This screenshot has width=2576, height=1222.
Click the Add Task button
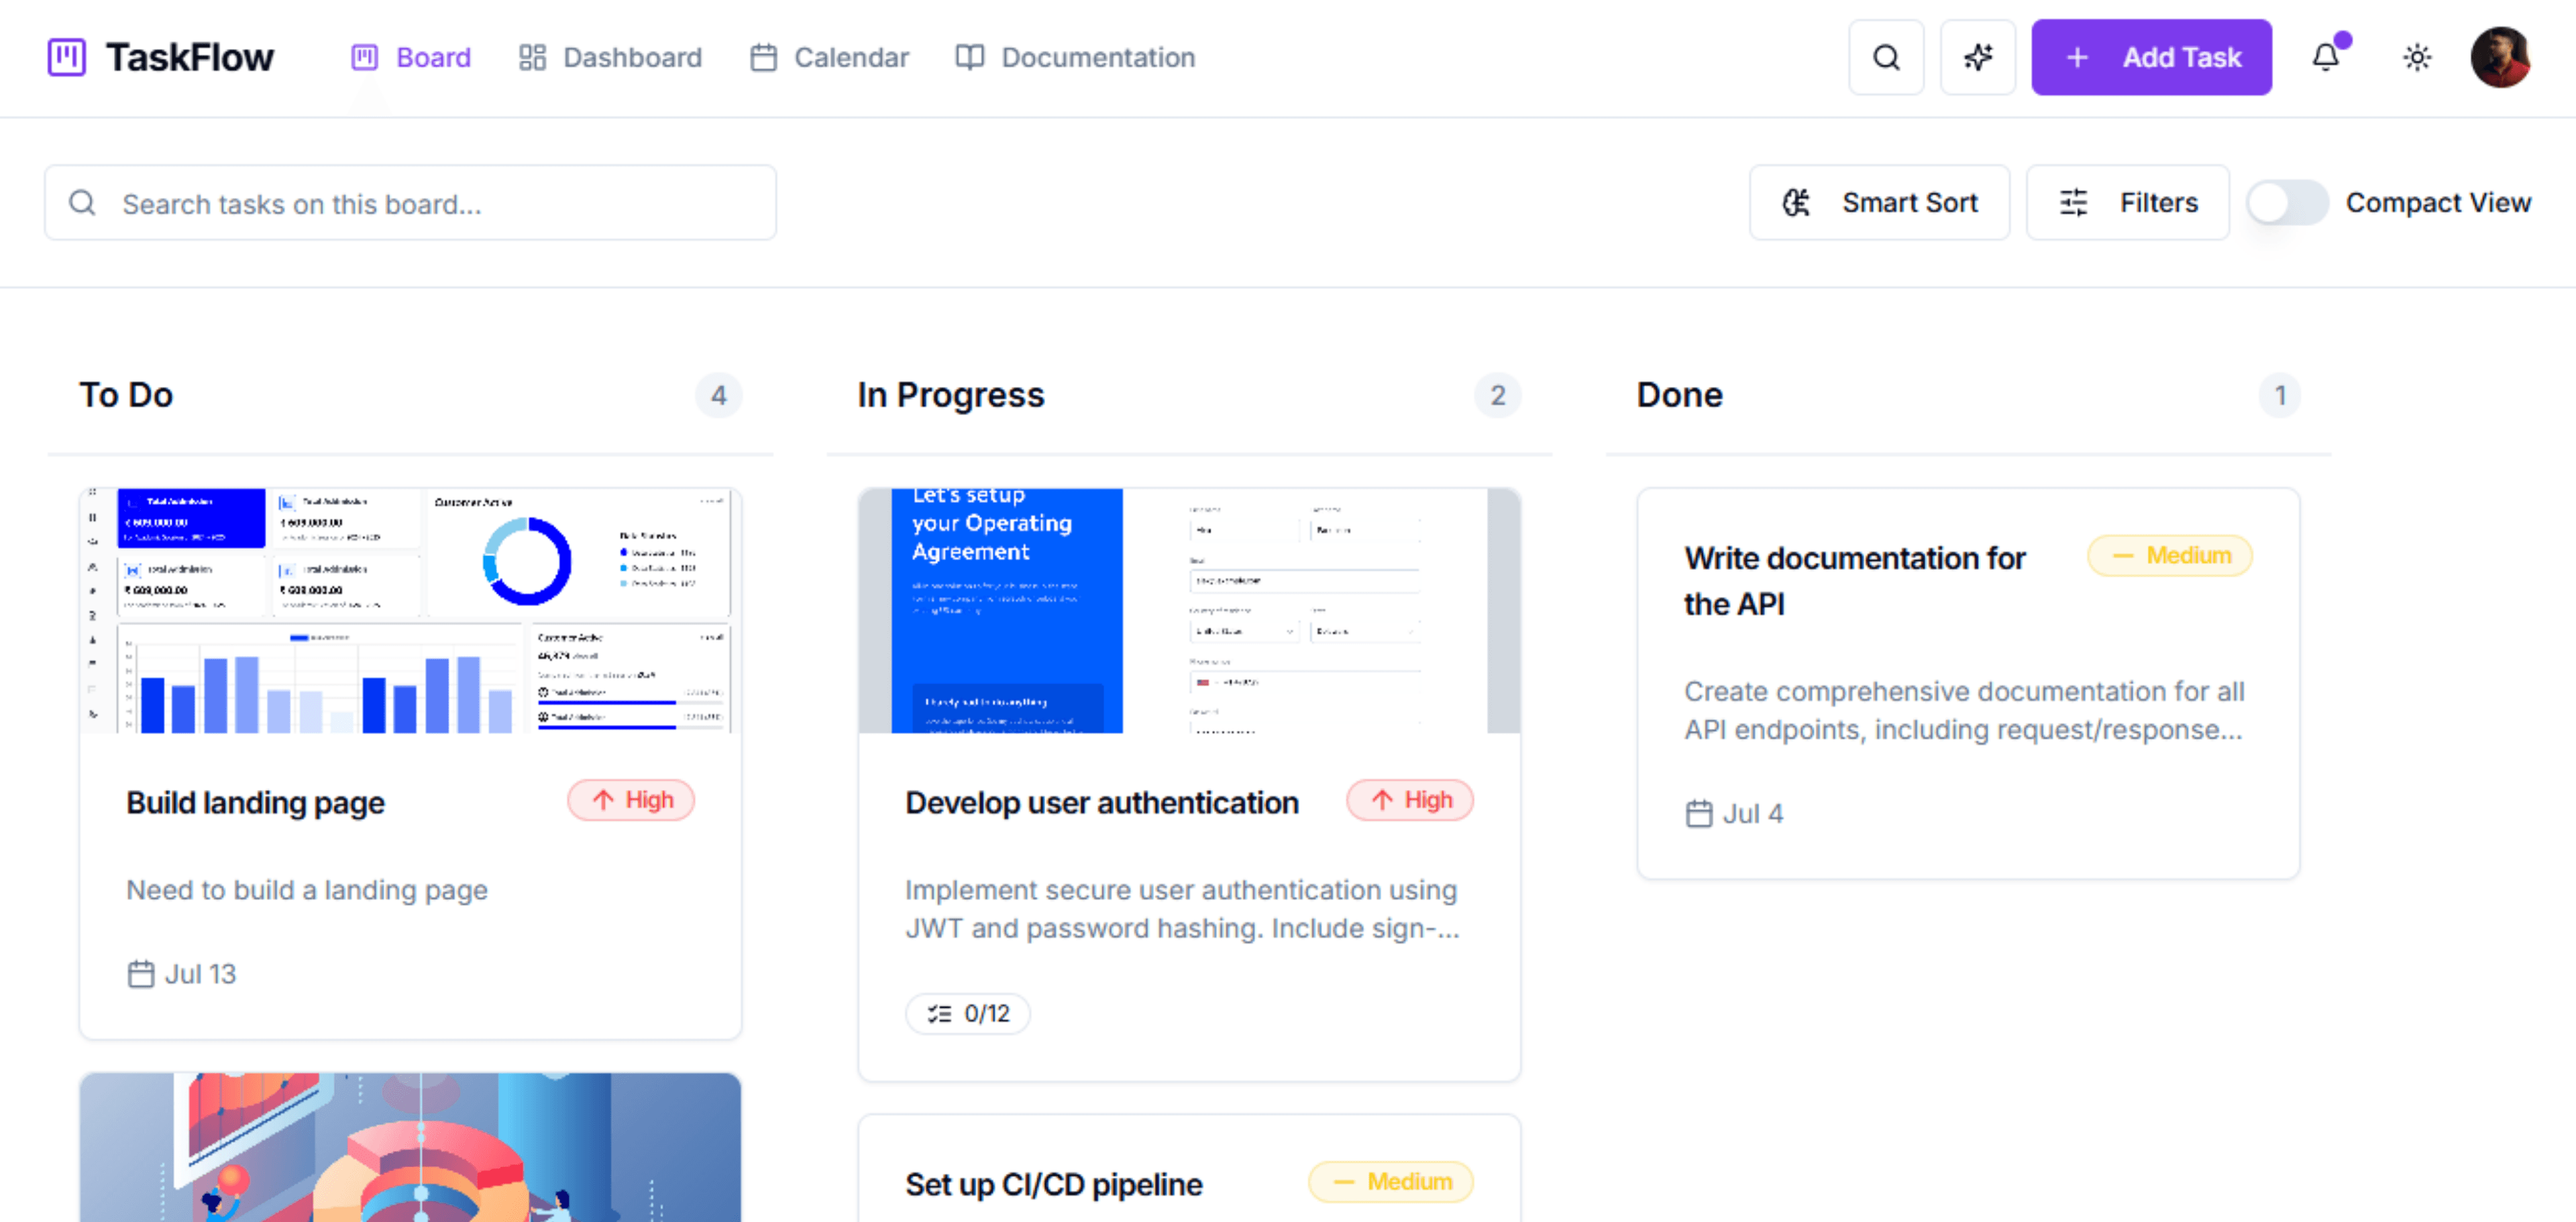[2151, 57]
